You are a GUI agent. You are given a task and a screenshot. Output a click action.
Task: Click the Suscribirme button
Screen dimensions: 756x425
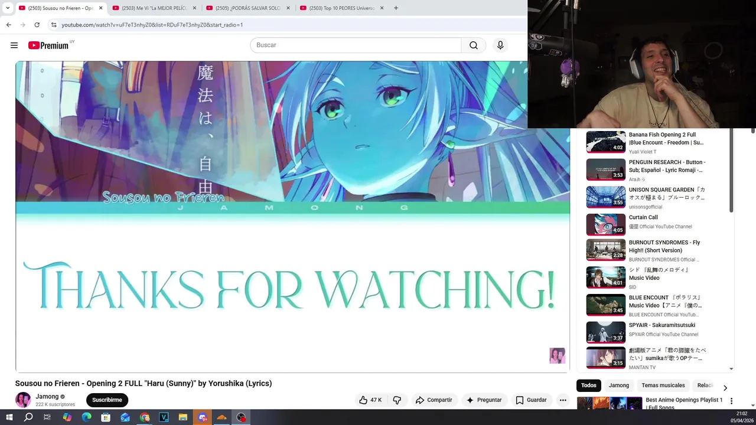(107, 400)
